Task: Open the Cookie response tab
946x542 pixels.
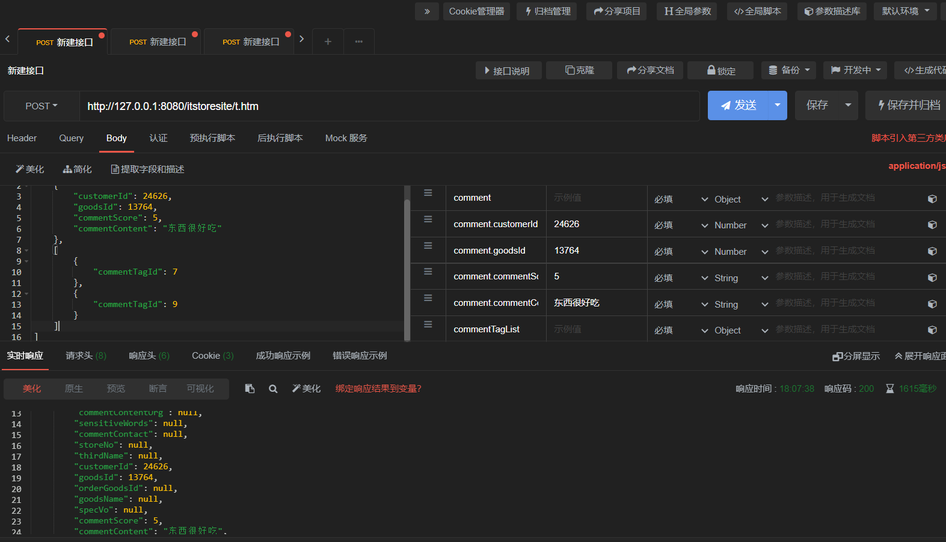Action: coord(213,356)
